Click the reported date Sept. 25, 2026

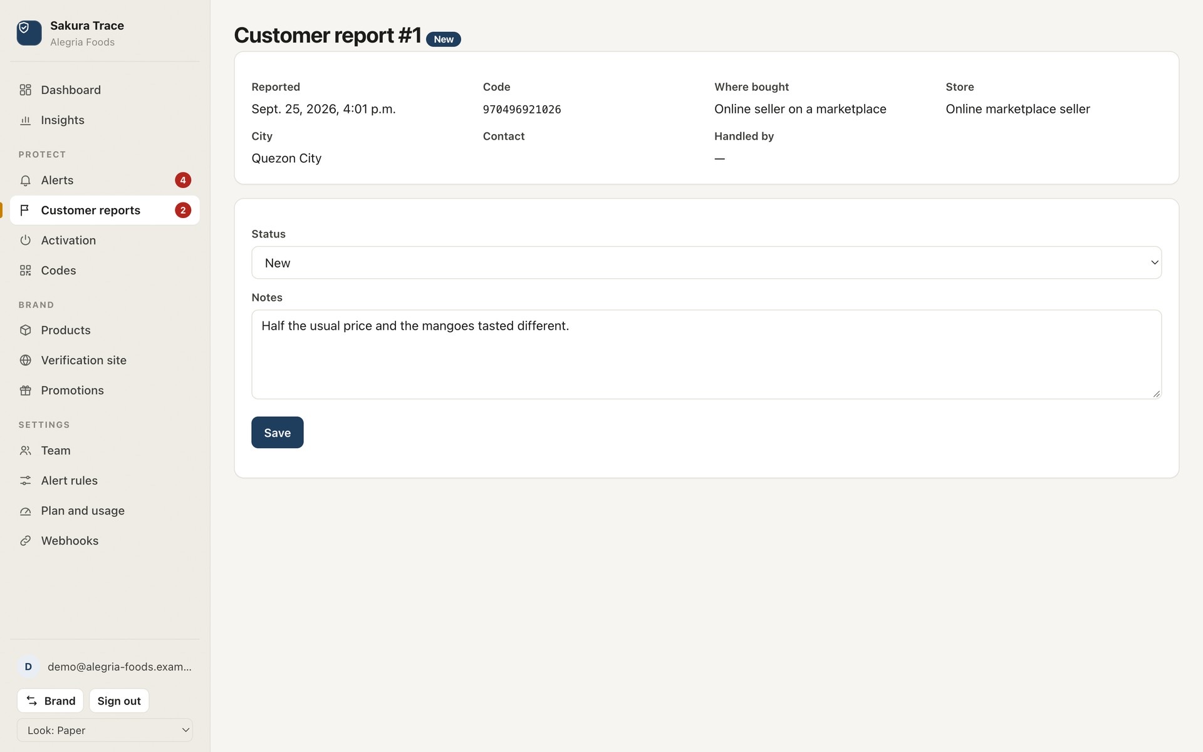(x=323, y=109)
